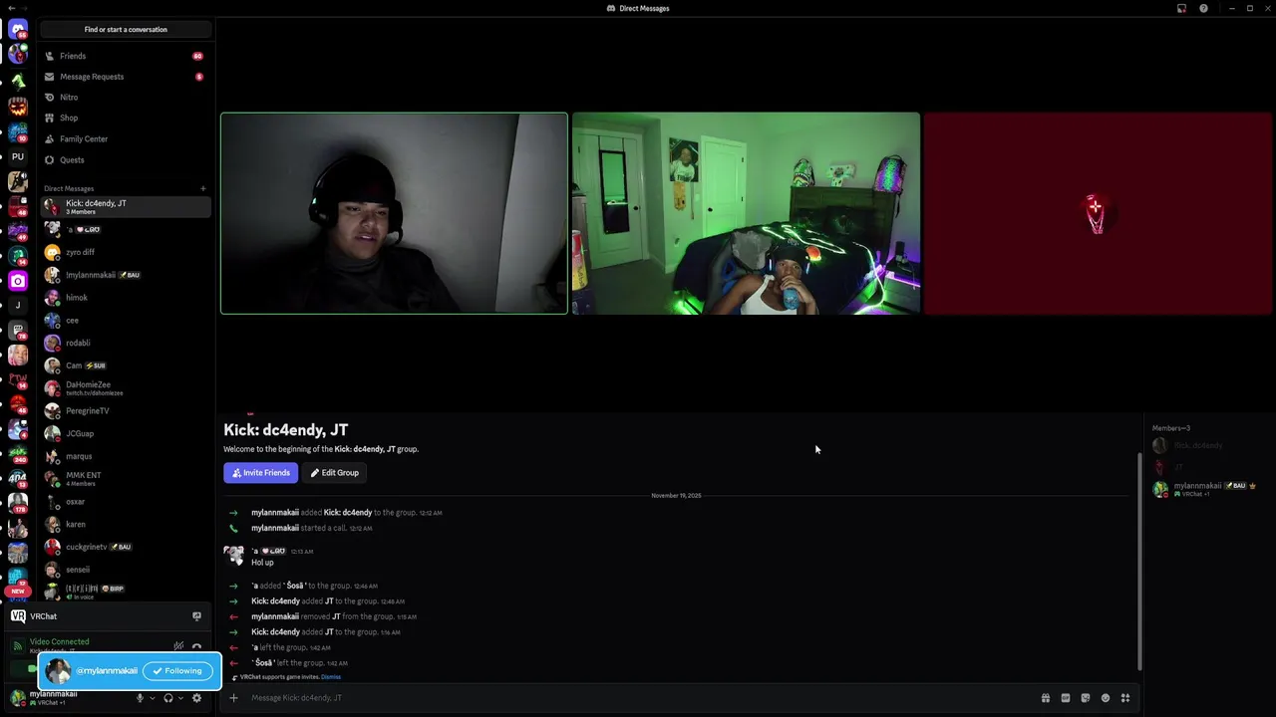
Task: Click the Message Kick: dc4endy, JT input
Action: 638,698
